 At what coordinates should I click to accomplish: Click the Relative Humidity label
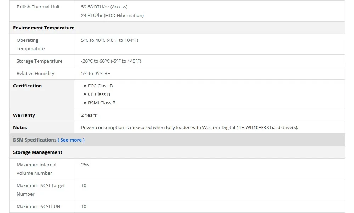pos(35,74)
